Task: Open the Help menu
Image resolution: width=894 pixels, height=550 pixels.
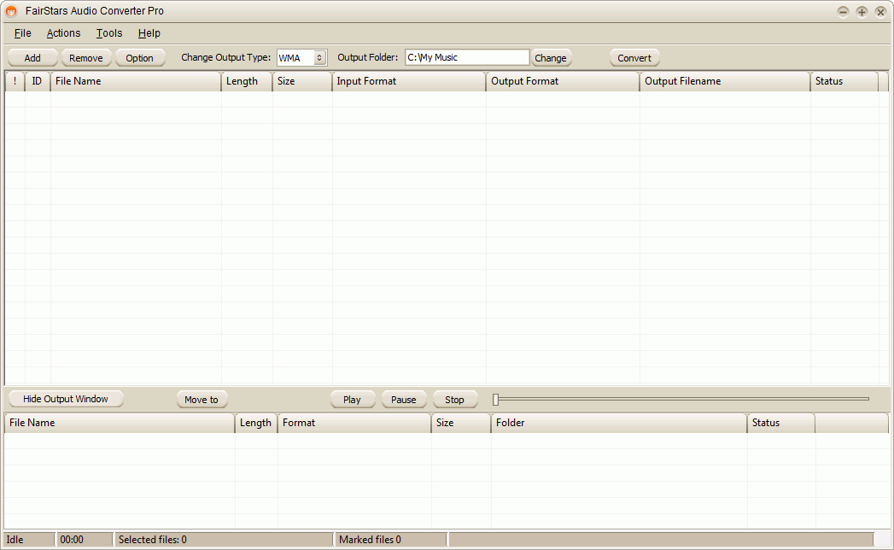Action: [x=149, y=32]
